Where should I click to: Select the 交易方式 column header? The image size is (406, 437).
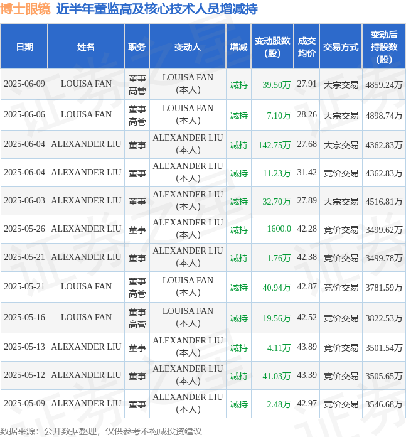coord(341,47)
